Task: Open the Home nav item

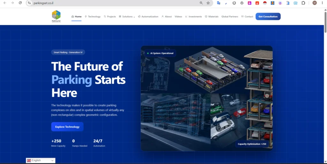Action: click(x=76, y=17)
